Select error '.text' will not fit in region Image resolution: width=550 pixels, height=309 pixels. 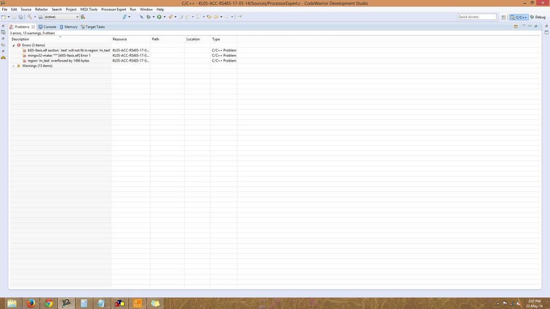[x=69, y=51]
